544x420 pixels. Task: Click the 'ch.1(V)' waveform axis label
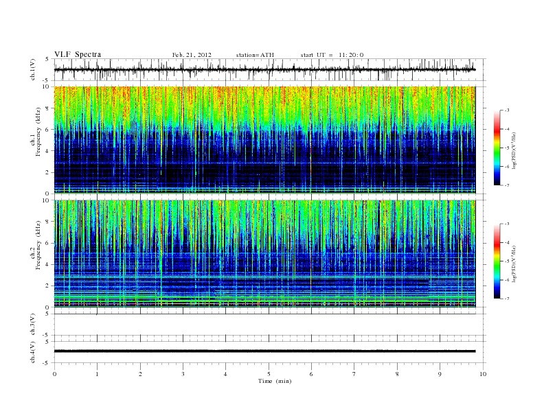(x=33, y=69)
